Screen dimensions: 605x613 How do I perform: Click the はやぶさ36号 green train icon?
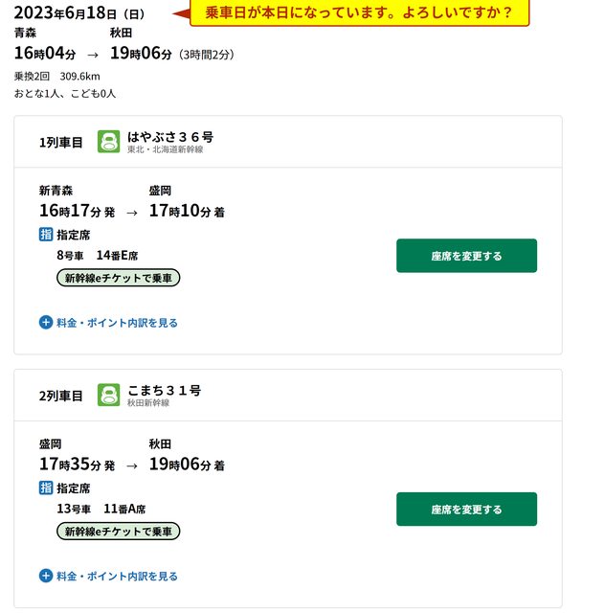coord(108,142)
